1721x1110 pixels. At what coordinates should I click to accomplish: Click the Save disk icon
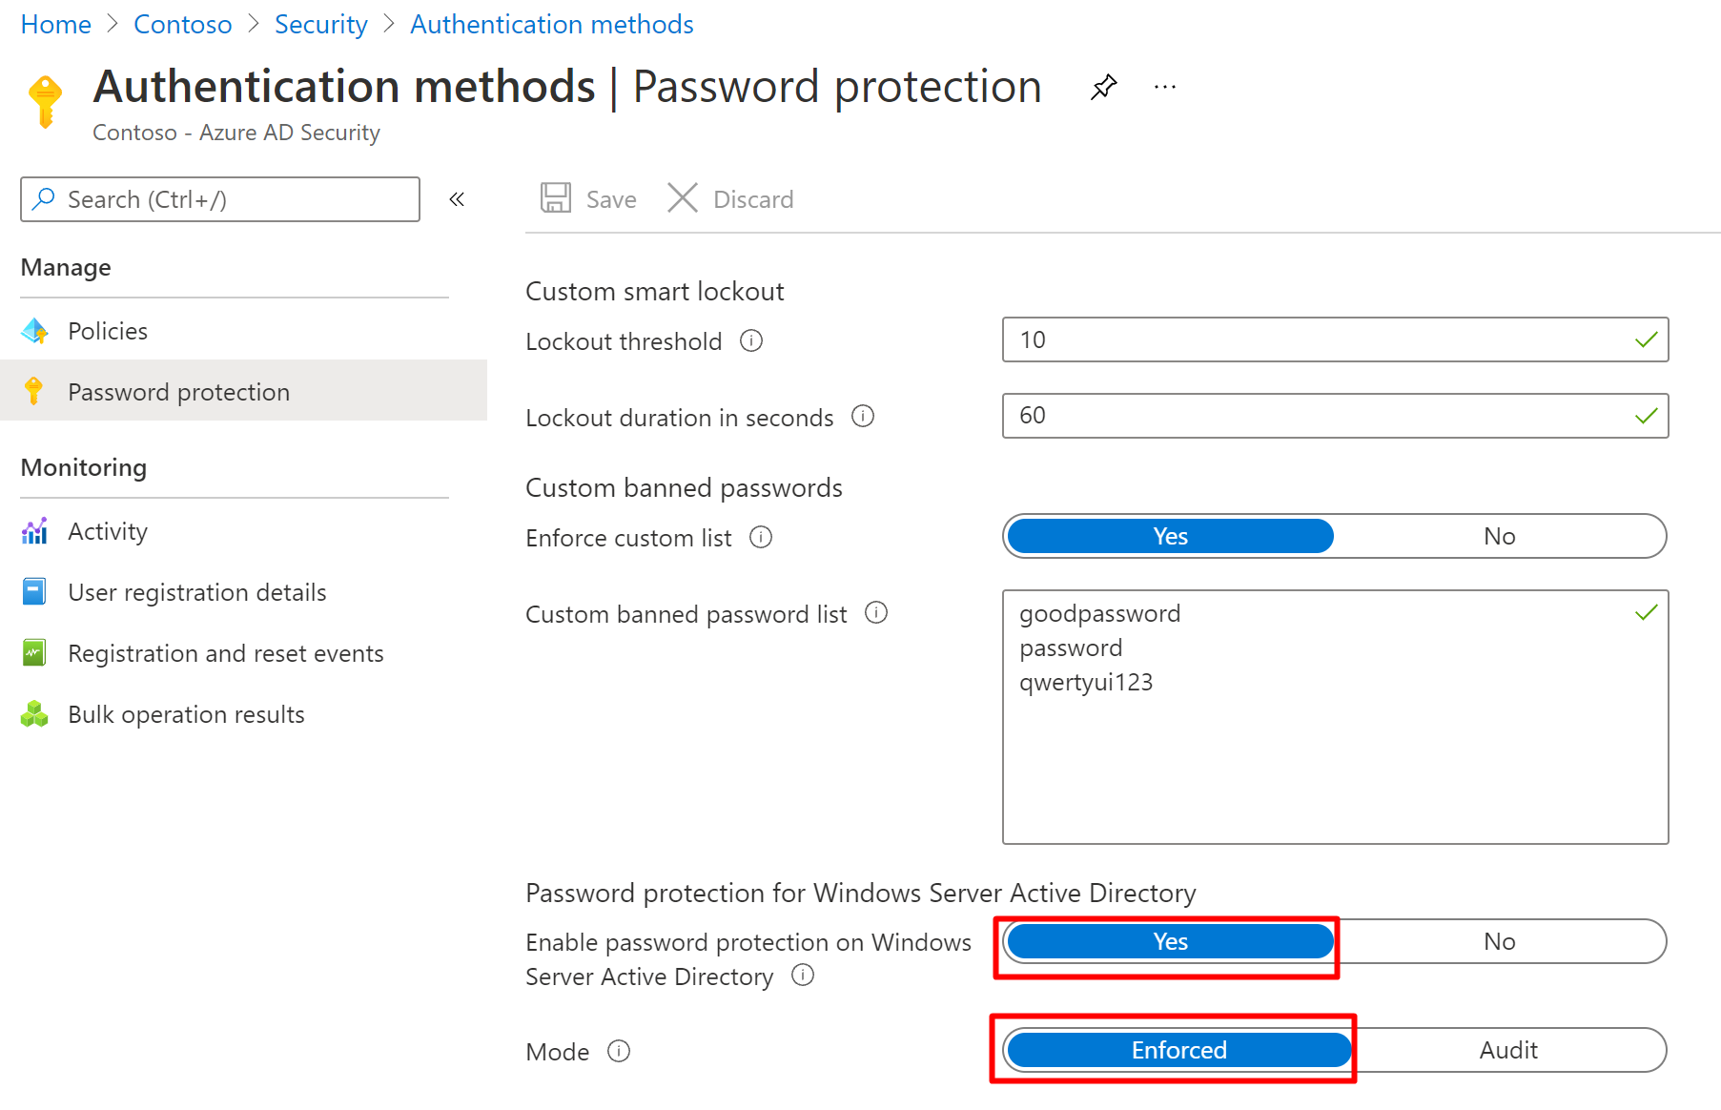coord(556,198)
